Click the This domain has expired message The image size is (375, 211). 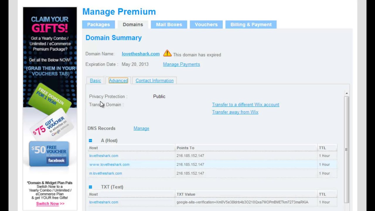197,55
